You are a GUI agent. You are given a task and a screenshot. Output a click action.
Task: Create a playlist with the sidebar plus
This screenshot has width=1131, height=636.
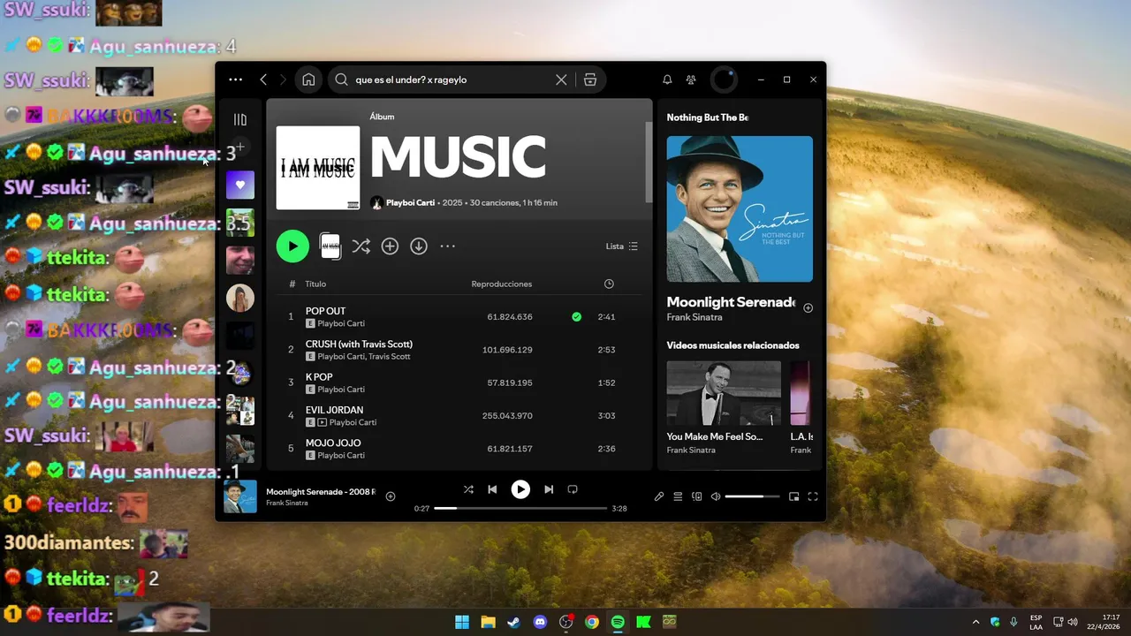click(239, 147)
